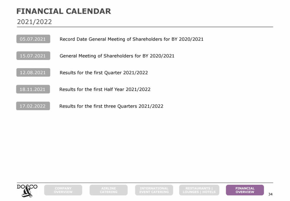Click the horizontal line below the subtitle

[x=144, y=27]
